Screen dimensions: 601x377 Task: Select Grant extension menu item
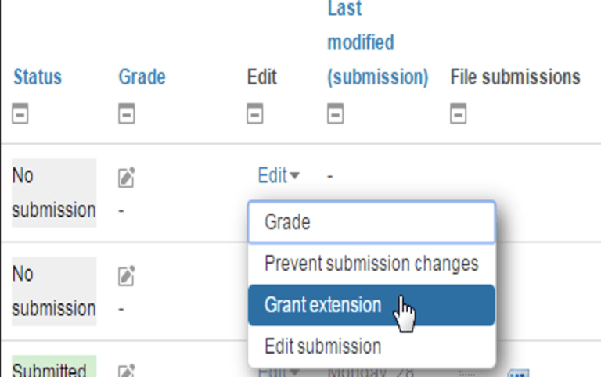tap(371, 304)
